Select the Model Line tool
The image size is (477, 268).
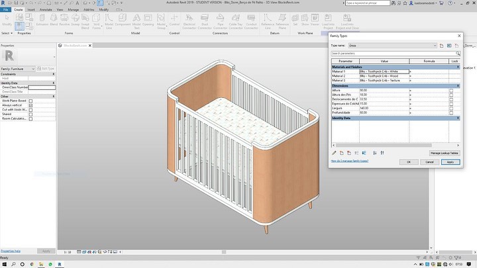tap(109, 21)
